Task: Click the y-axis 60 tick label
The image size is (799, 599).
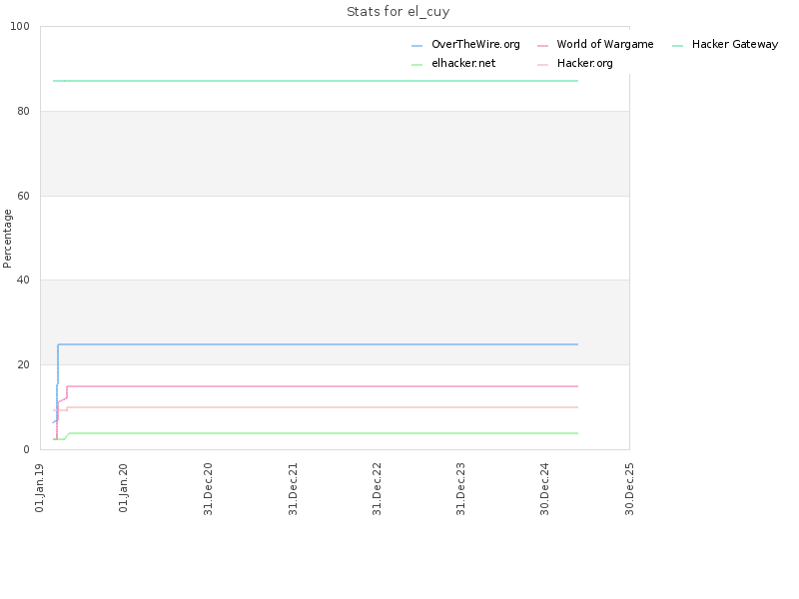Action: click(23, 196)
